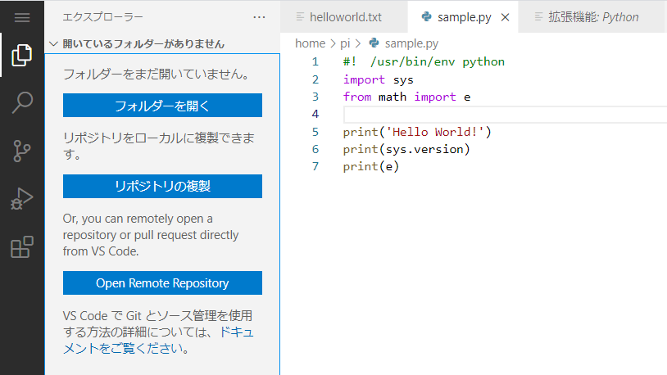
Task: Click line number 5 in gutter
Action: pyautogui.click(x=315, y=132)
